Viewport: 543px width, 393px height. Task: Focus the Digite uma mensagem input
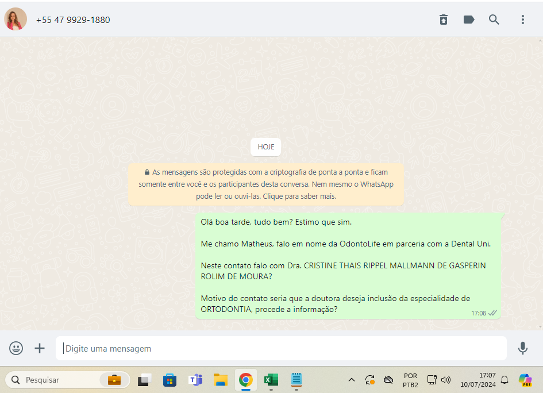coord(281,348)
